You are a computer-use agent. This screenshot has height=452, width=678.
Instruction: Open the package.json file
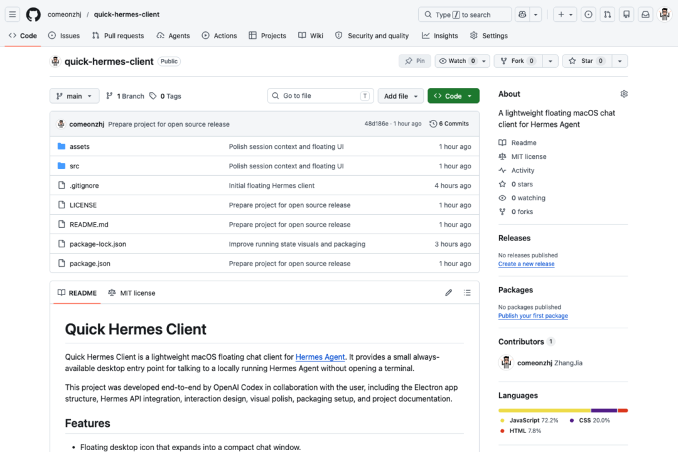[x=90, y=264]
